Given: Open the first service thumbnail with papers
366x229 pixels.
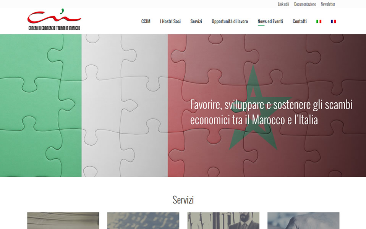Looking at the screenshot, I should (x=63, y=221).
